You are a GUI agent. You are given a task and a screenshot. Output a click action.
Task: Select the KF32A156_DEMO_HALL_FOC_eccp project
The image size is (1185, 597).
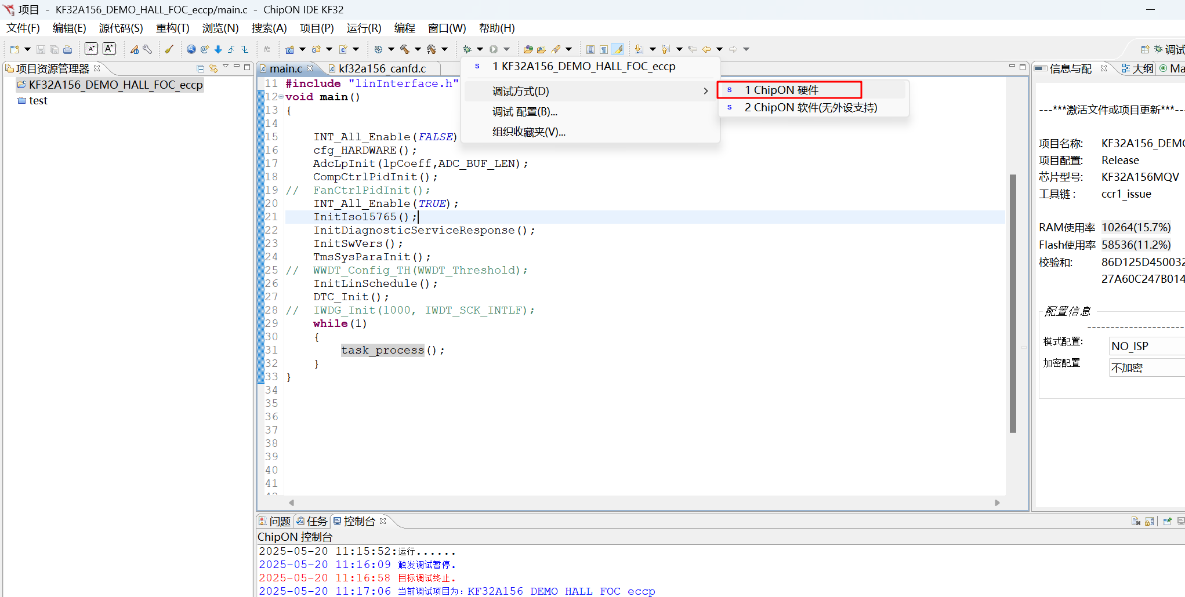110,85
